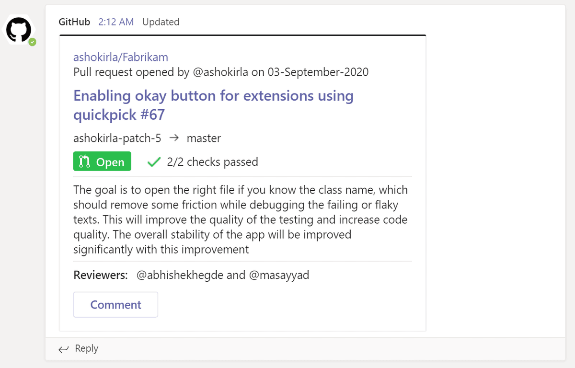Click the Reply arrow icon

click(63, 349)
